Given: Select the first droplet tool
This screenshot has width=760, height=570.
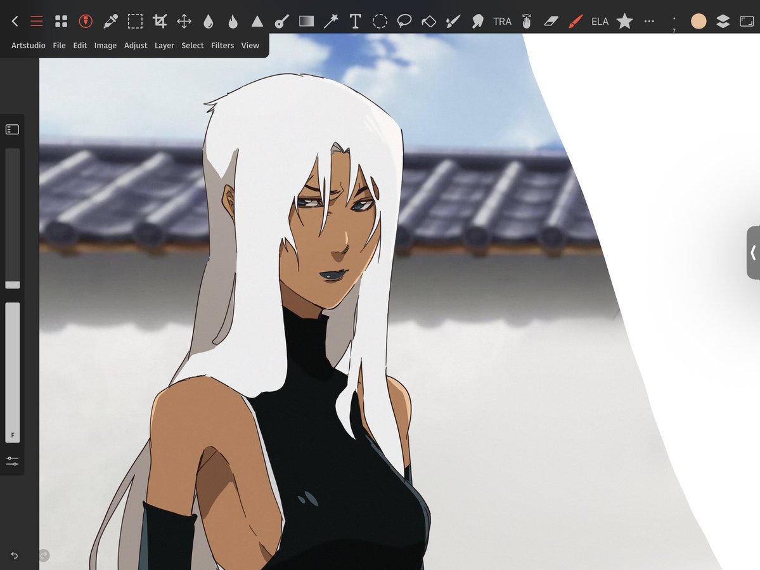Looking at the screenshot, I should [209, 22].
